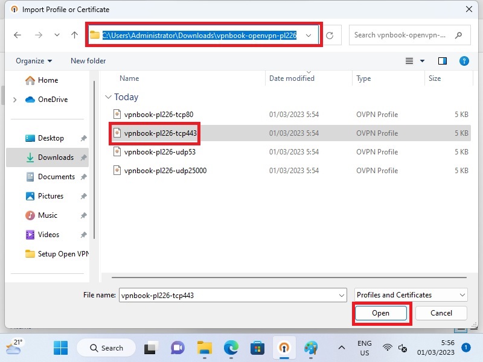Open the Organize menu

[x=34, y=61]
